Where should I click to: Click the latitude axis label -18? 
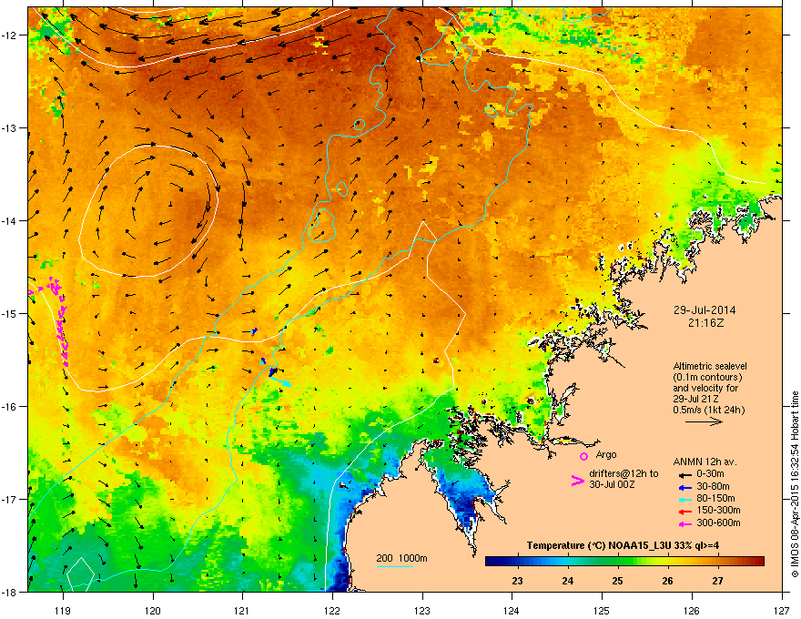pyautogui.click(x=9, y=592)
